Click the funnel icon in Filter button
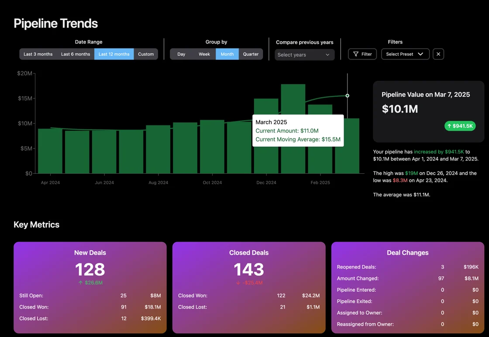The width and height of the screenshot is (489, 337). [x=356, y=54]
